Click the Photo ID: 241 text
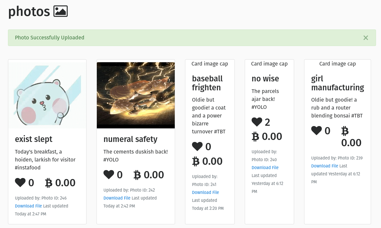 204,184
